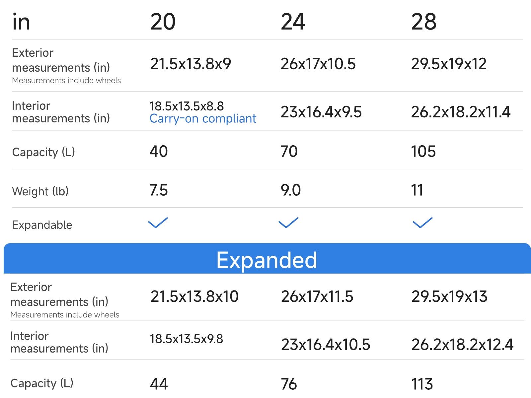This screenshot has height=398, width=531.
Task: Select the 28 size column header
Action: click(x=424, y=22)
